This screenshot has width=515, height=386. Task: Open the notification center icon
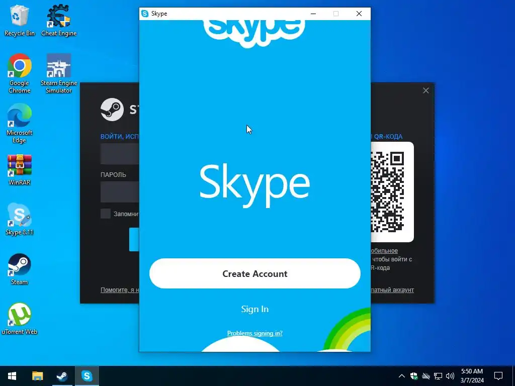498,376
